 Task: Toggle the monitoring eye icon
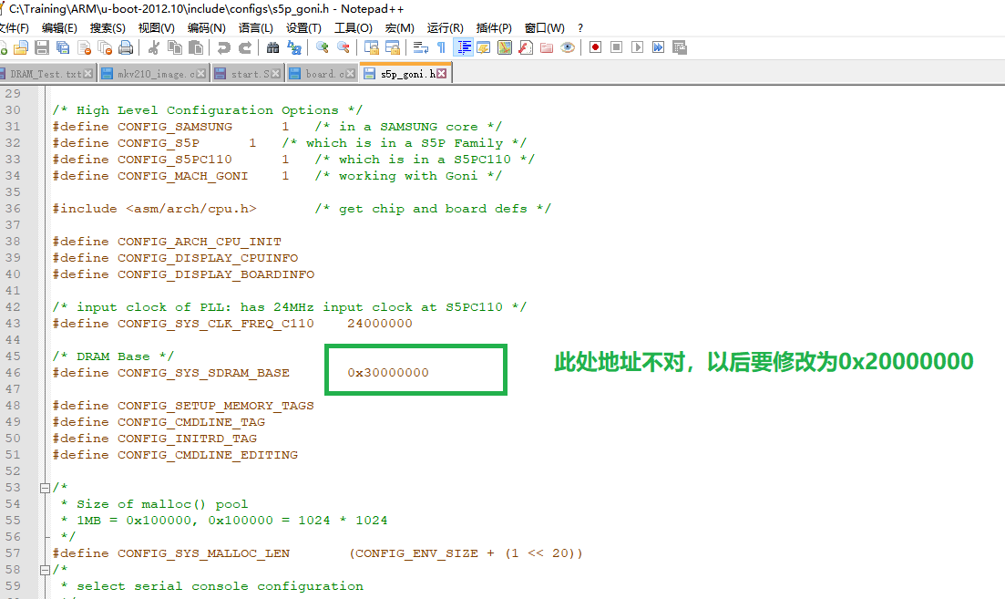coord(568,47)
